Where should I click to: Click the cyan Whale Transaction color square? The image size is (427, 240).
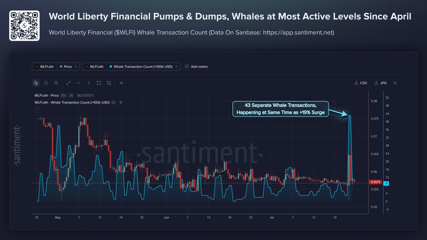[111, 67]
